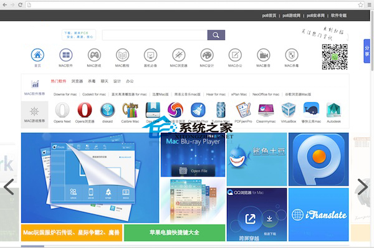This screenshot has width=374, height=248.
Task: Open the Mac Blu-ray Player thumbnail
Action: 193,155
